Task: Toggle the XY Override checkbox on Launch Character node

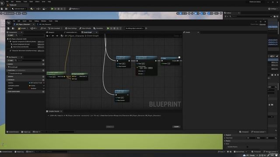Action: tap(144, 71)
